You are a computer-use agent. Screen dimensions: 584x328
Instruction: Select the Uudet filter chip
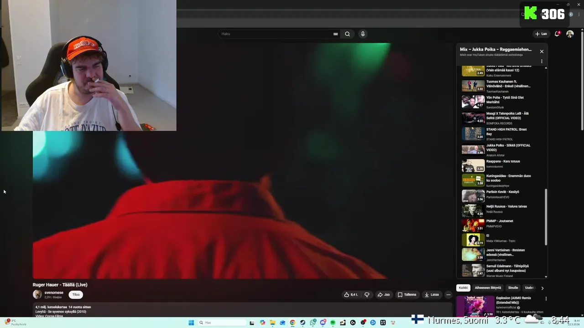tap(529, 288)
